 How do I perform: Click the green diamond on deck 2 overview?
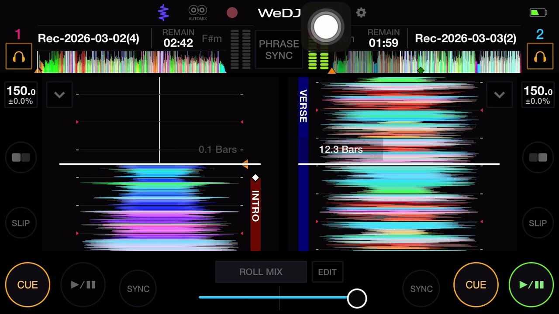tap(421, 70)
